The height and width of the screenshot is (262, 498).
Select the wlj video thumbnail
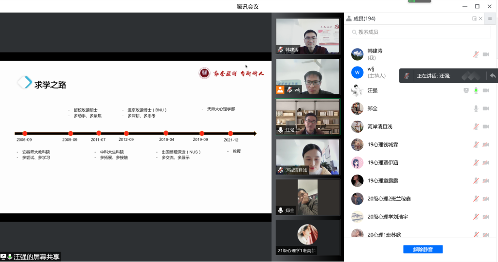pyautogui.click(x=307, y=76)
